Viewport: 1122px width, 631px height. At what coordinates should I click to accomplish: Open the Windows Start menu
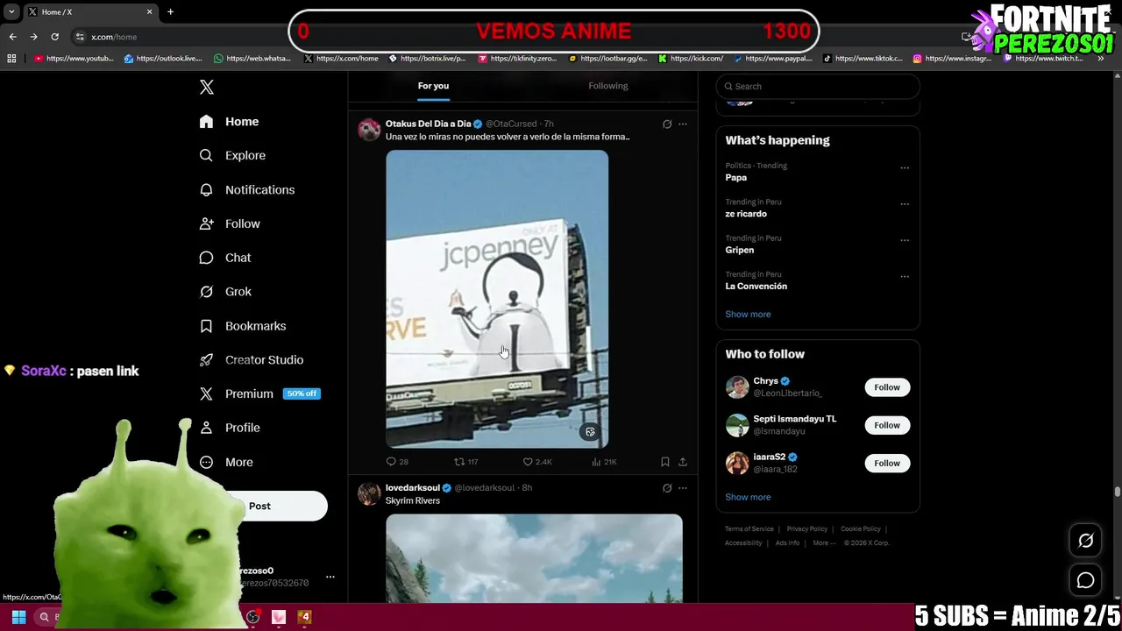click(x=18, y=617)
